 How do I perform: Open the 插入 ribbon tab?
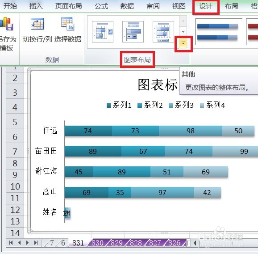click(36, 6)
